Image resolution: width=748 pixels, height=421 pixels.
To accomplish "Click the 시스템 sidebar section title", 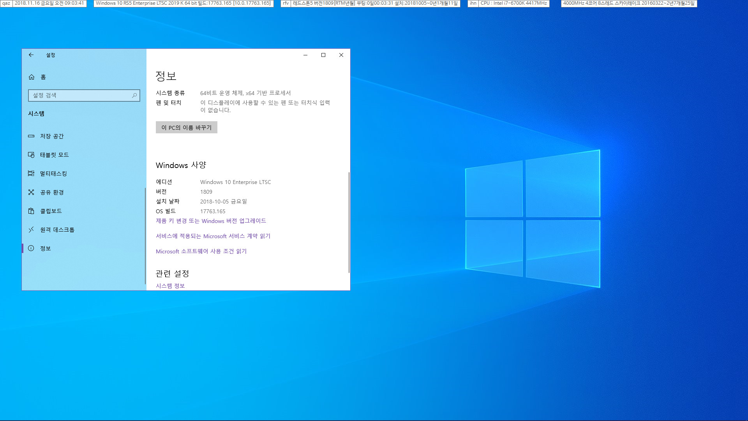I will (36, 113).
